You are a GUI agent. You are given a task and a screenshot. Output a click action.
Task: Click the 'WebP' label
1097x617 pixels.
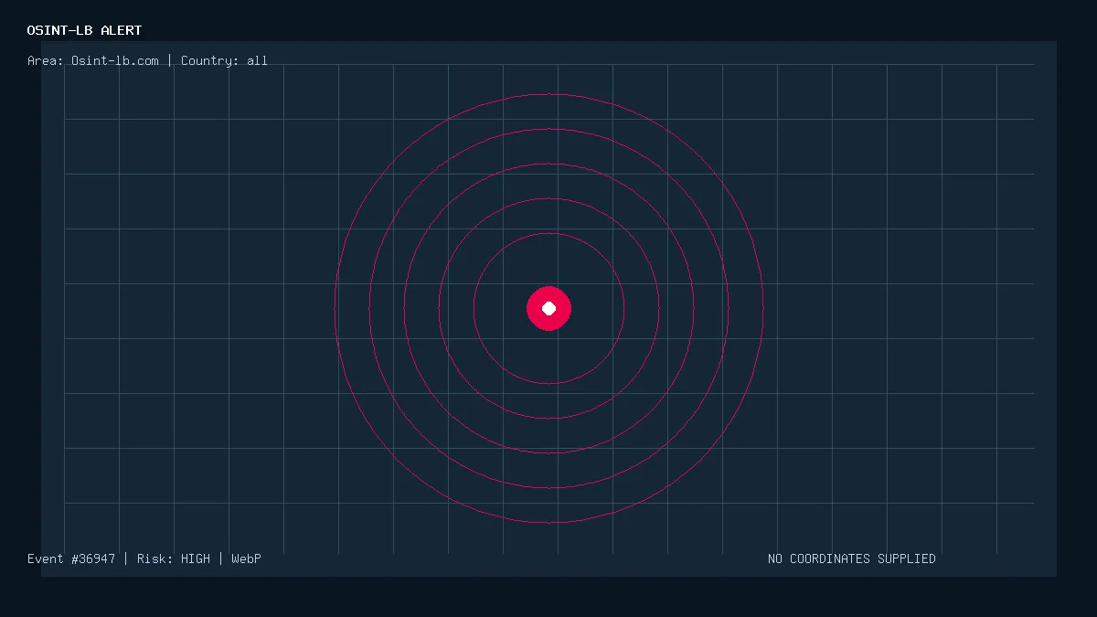pyautogui.click(x=246, y=558)
